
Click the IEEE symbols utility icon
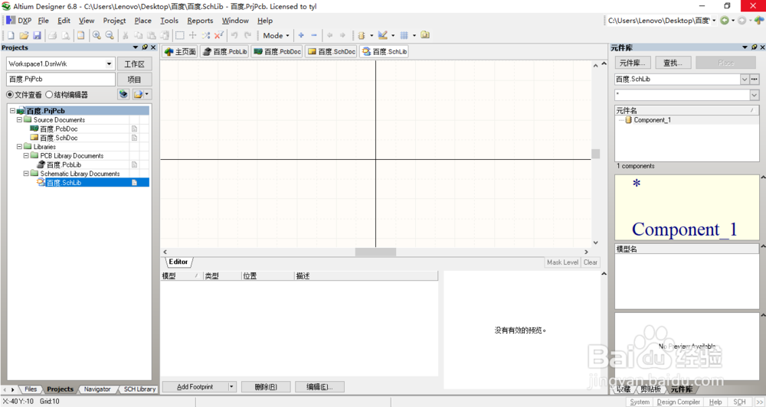coord(362,35)
